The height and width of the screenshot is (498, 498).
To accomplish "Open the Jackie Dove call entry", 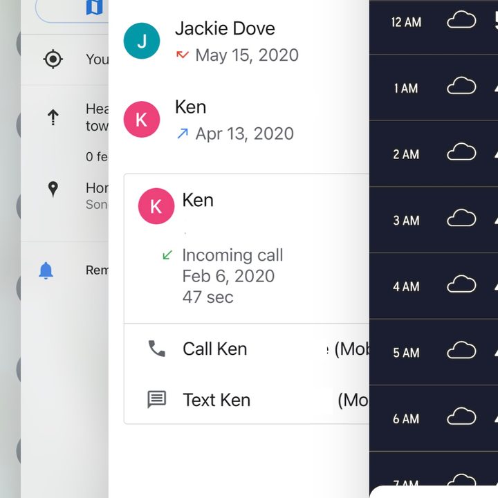I will 239,41.
